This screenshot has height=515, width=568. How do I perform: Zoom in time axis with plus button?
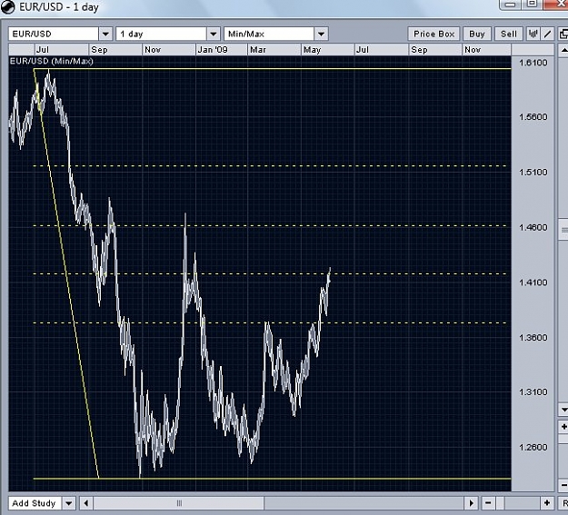tap(547, 503)
